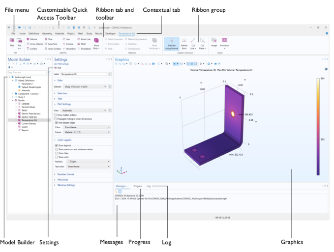Add a Volume plot from the ribbon
Viewport: 334px width, 252px height.
pos(33,38)
